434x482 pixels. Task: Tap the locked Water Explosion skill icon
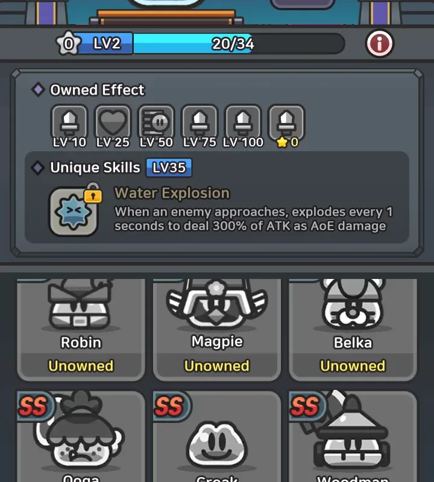point(74,211)
